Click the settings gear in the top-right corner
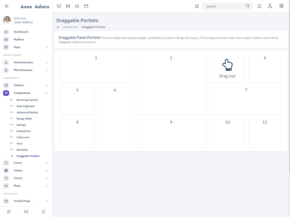The image size is (290, 217). tap(281, 6)
